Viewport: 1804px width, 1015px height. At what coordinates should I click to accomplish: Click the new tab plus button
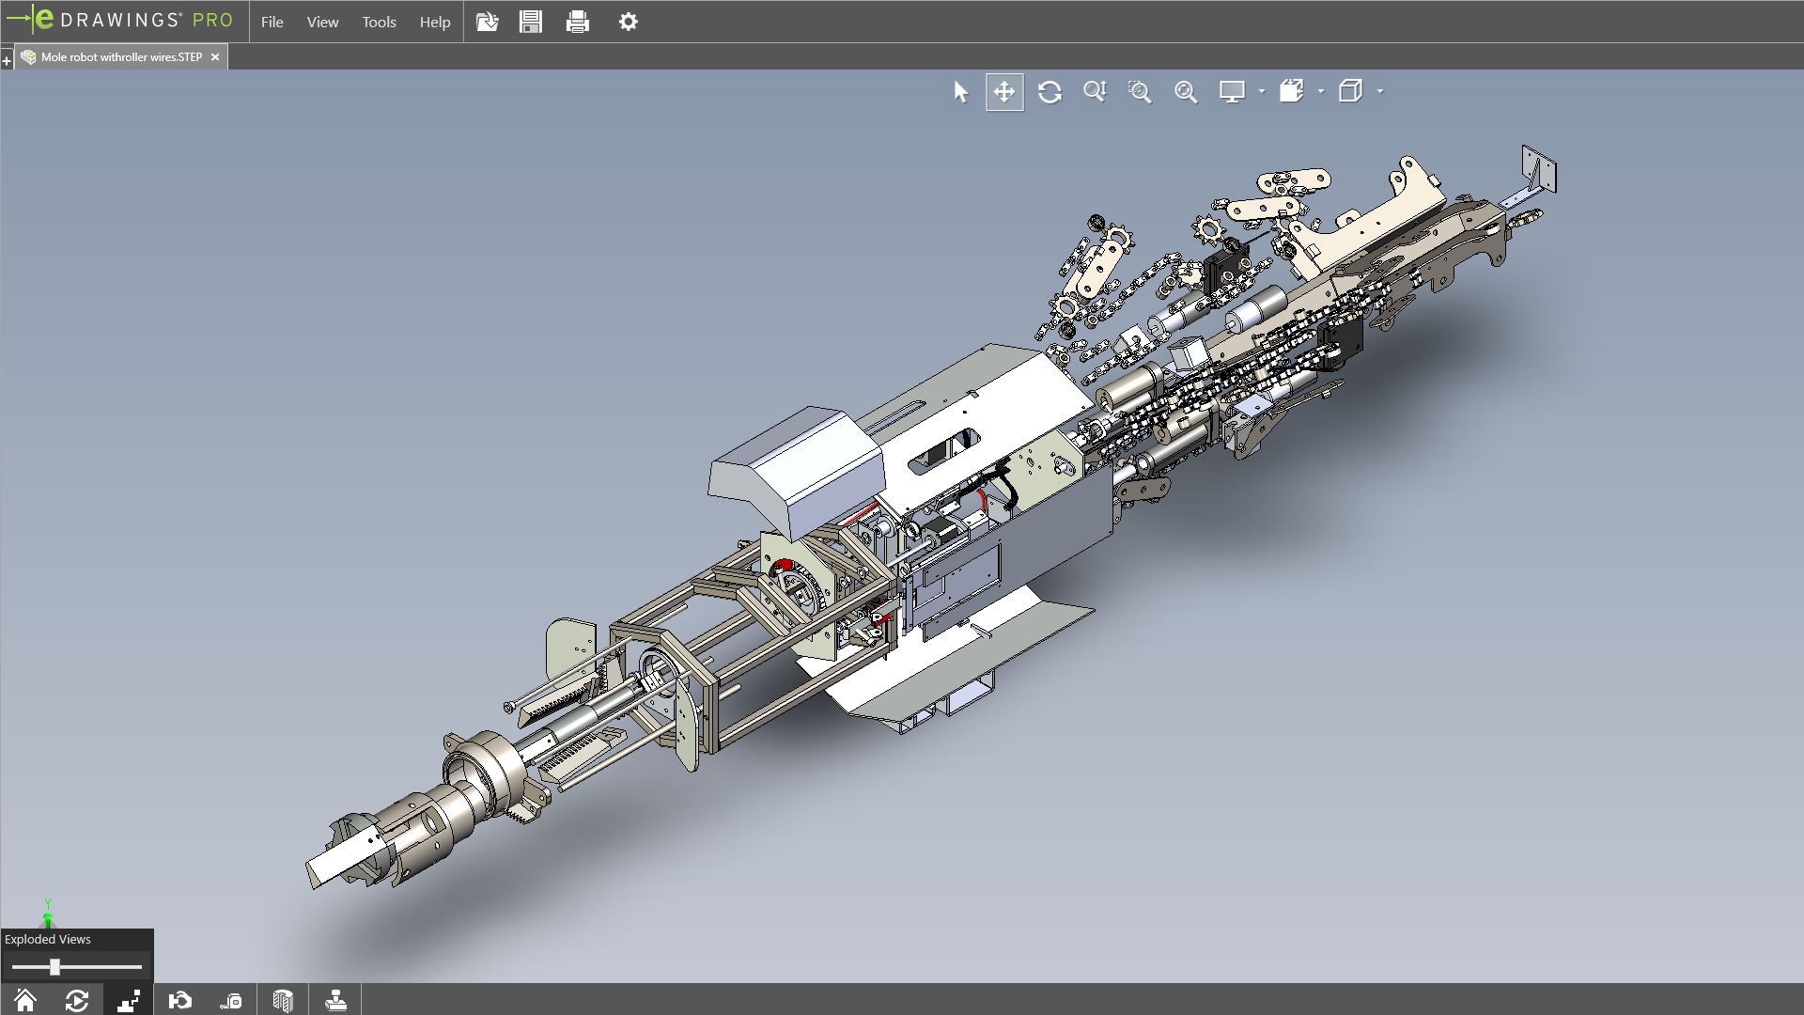7,61
